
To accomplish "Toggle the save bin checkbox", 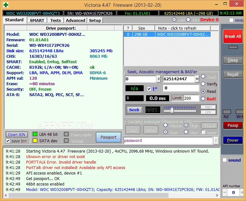I will [x=8, y=141].
